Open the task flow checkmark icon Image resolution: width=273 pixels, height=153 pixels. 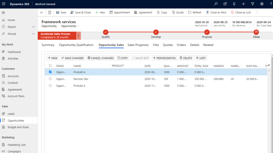coord(225,4)
